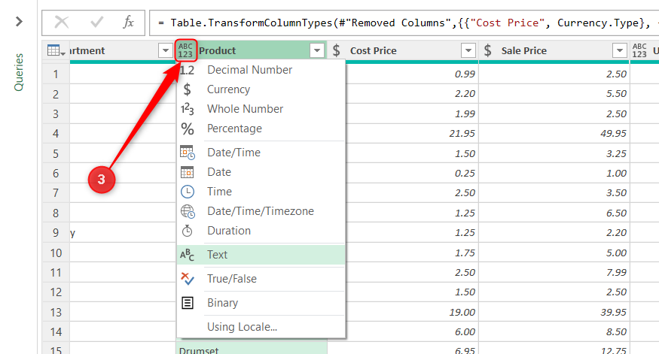Viewport: 659px width, 354px height.
Task: Open Department column filter dropdown
Action: [166, 51]
